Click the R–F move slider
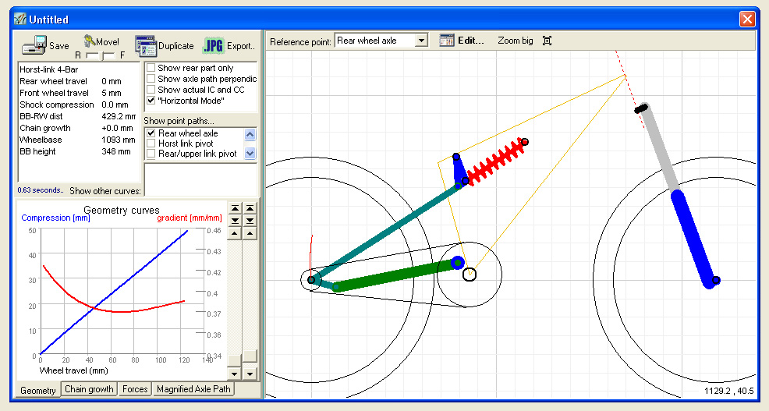The height and width of the screenshot is (411, 769). (x=100, y=56)
